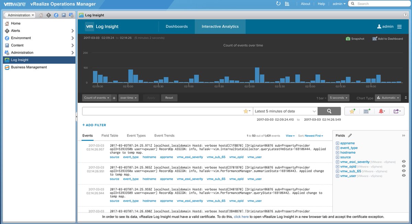412x224 pixels.
Task: Collapse the left navigation pane handle
Action: tap(77, 117)
